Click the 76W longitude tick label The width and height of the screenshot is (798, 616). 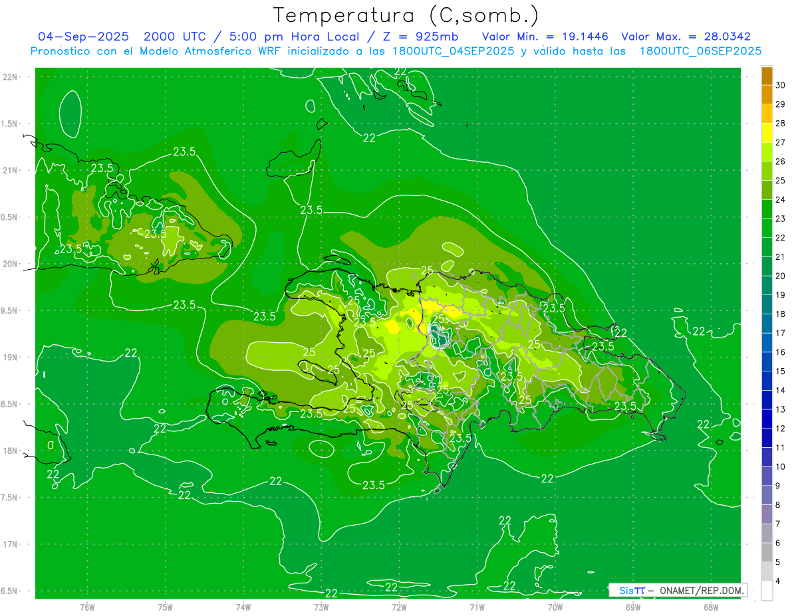point(87,607)
